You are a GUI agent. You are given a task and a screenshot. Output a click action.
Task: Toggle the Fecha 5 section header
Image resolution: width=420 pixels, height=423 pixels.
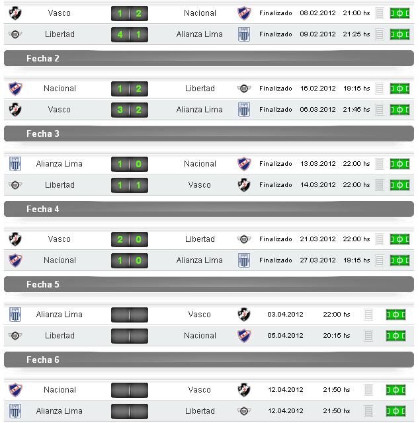tap(209, 285)
